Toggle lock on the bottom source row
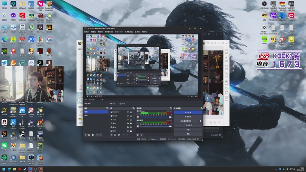 coord(131,131)
